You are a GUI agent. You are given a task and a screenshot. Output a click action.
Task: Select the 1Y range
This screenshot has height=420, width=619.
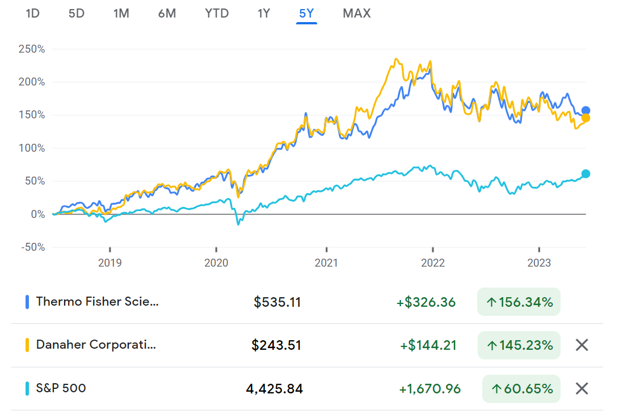(x=263, y=14)
